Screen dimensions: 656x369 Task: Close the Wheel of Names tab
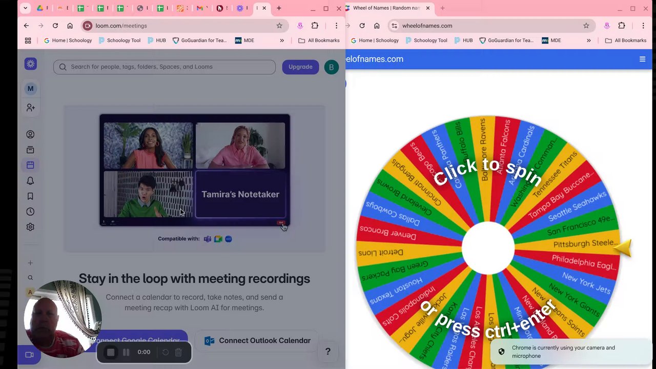pos(428,8)
